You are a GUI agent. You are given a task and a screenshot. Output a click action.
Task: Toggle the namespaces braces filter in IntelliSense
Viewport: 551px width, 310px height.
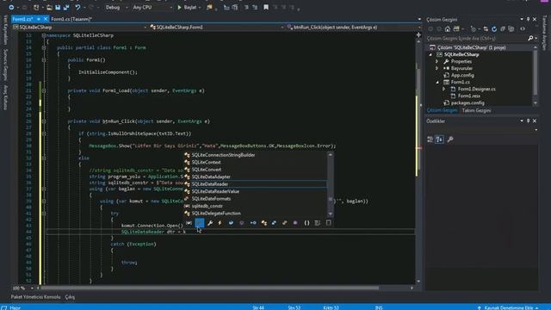pyautogui.click(x=306, y=223)
